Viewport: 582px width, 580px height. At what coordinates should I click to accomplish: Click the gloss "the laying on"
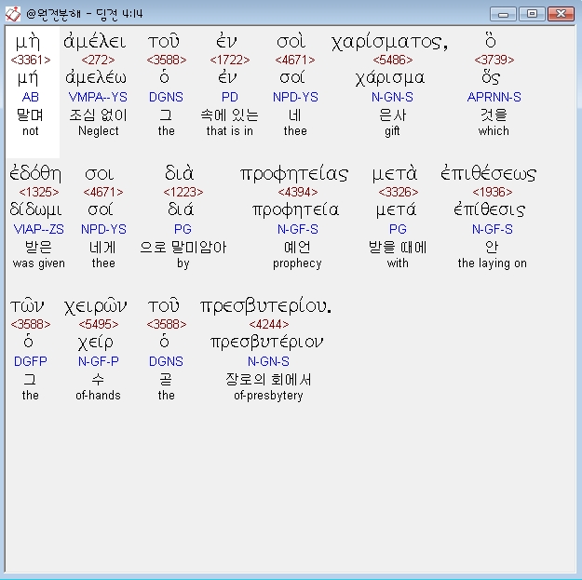pos(493,263)
